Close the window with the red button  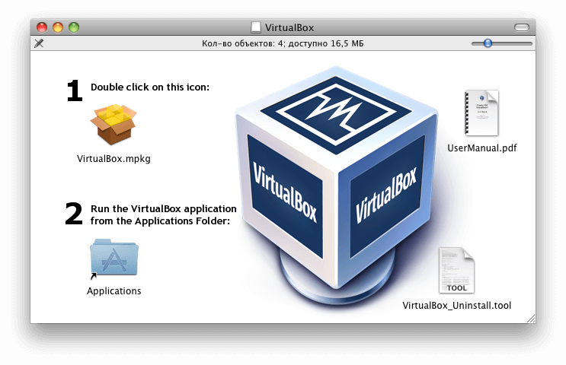[42, 27]
